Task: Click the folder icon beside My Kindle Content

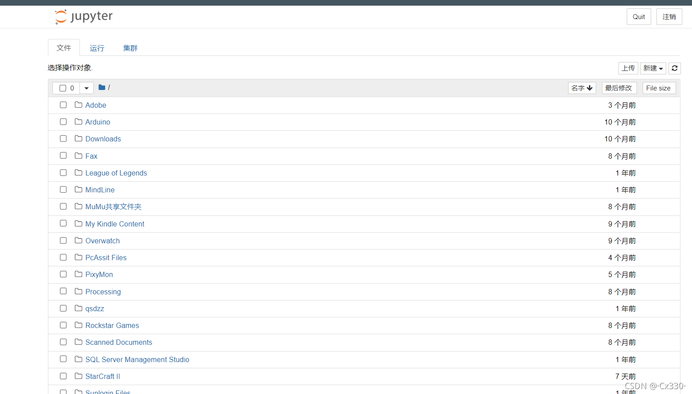Action: pyautogui.click(x=79, y=224)
